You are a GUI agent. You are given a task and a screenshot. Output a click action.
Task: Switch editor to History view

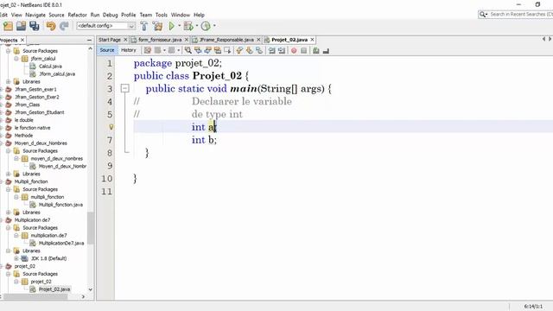129,50
